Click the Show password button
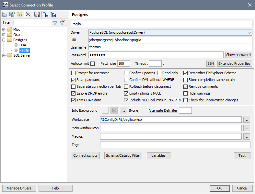 pos(238,55)
